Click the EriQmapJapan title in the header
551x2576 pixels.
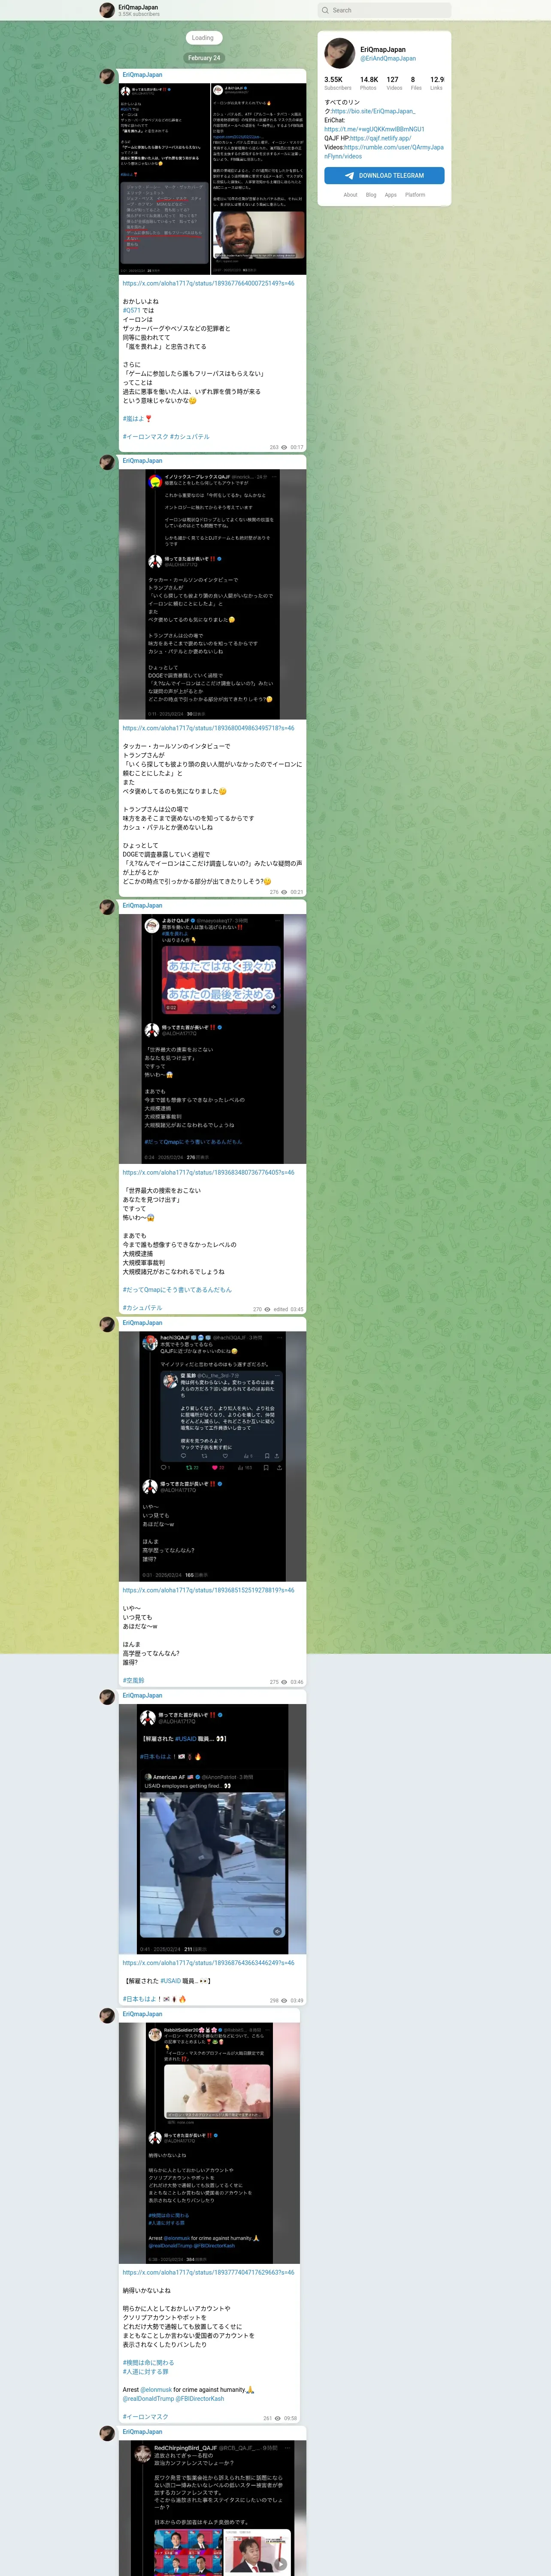tap(138, 7)
